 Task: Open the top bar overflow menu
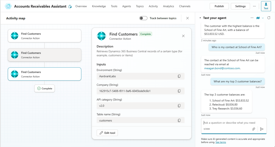pyautogui.click(x=254, y=6)
